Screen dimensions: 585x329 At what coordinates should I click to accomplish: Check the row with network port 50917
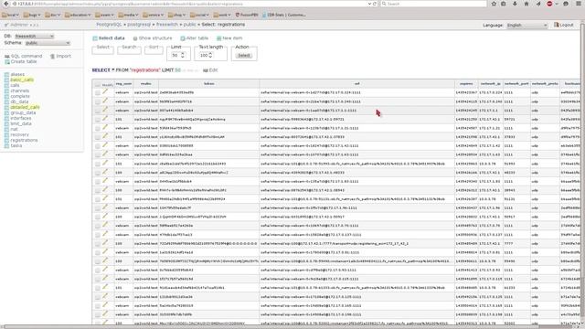(x=98, y=218)
